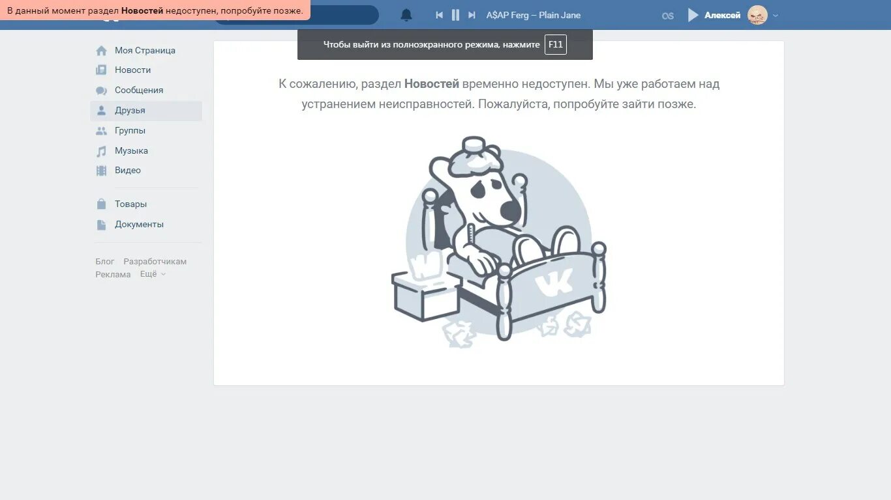Viewport: 891px width, 500px height.
Task: Click the red error notification banner
Action: point(155,10)
